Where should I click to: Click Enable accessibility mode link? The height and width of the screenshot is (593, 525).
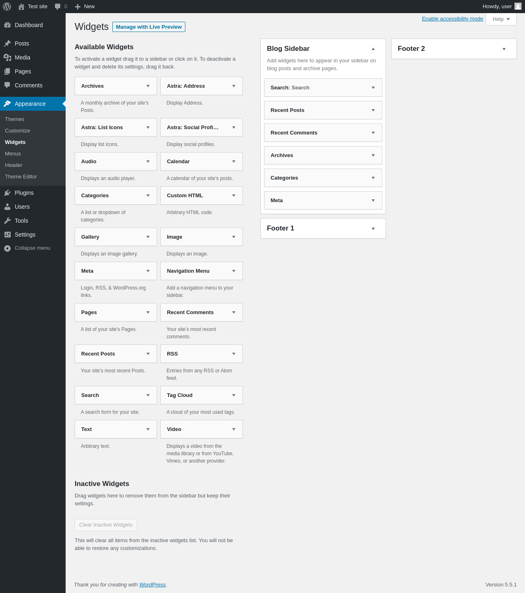[x=452, y=19]
